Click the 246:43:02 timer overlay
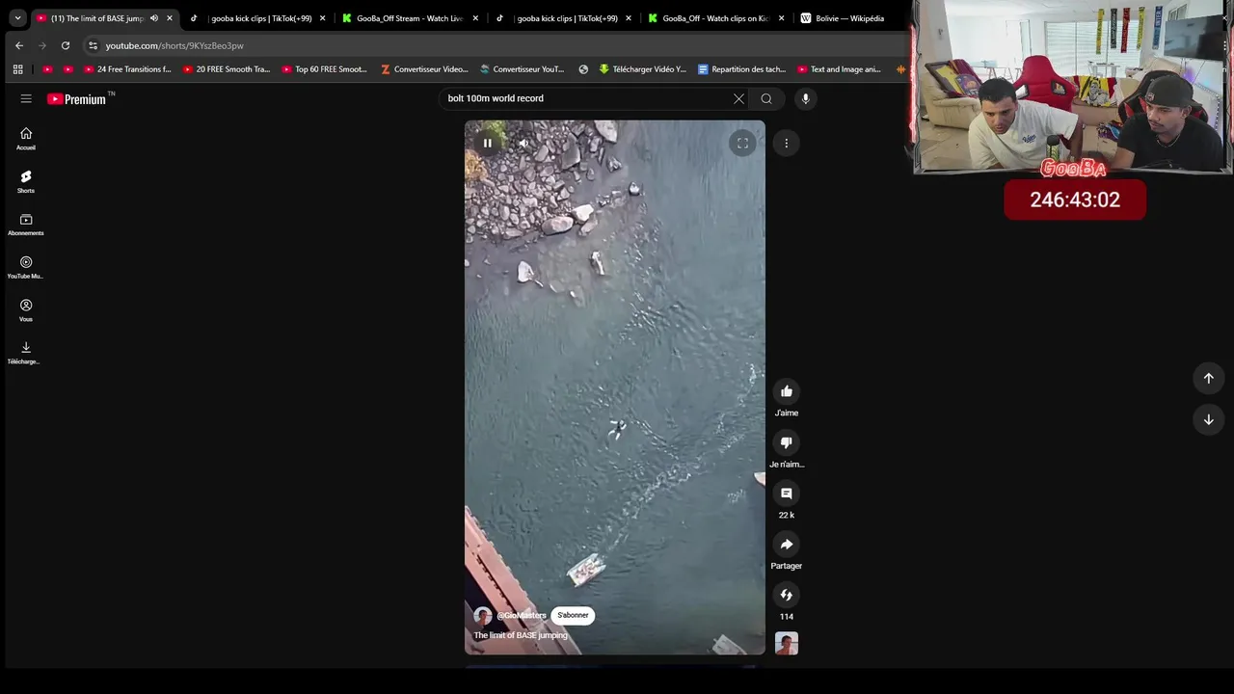The height and width of the screenshot is (694, 1234). pos(1075,200)
